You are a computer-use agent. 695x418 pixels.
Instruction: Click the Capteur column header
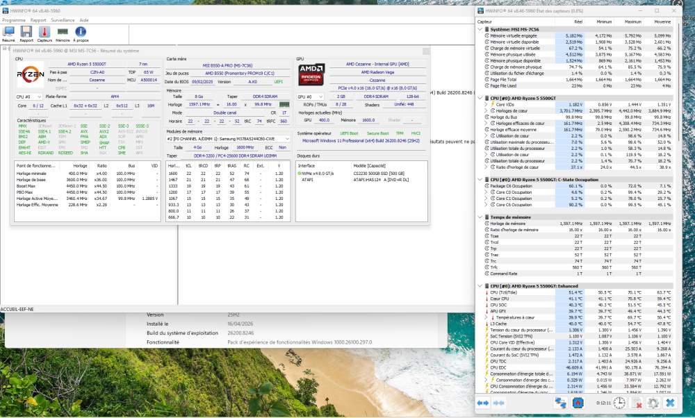point(515,22)
